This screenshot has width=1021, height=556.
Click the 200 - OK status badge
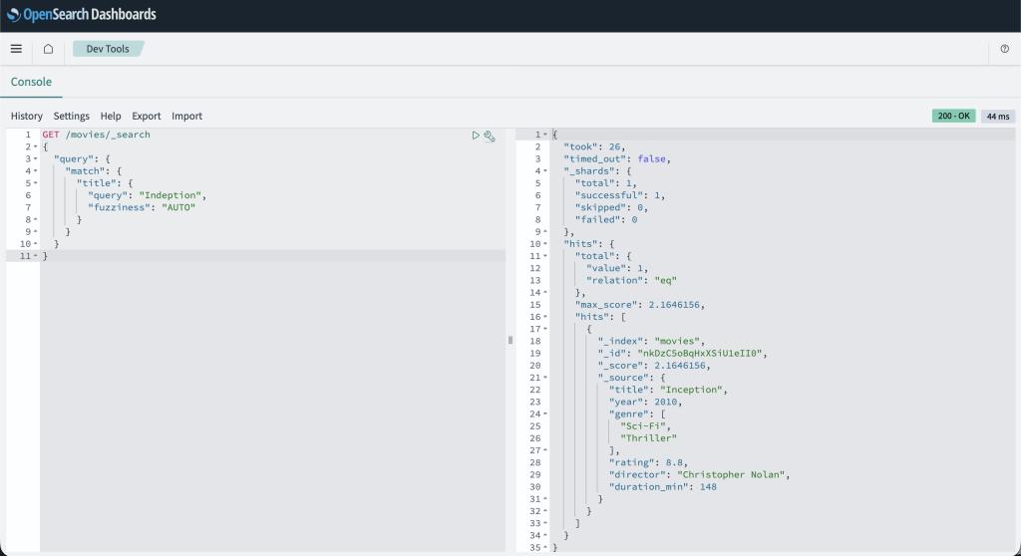953,117
